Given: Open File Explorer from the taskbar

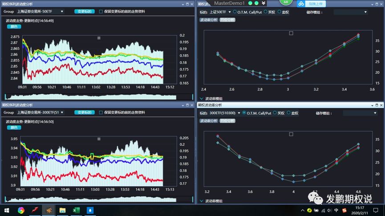Looking at the screenshot, I should [x=62, y=210].
